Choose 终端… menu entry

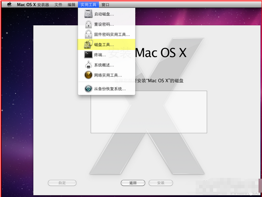tap(107, 55)
